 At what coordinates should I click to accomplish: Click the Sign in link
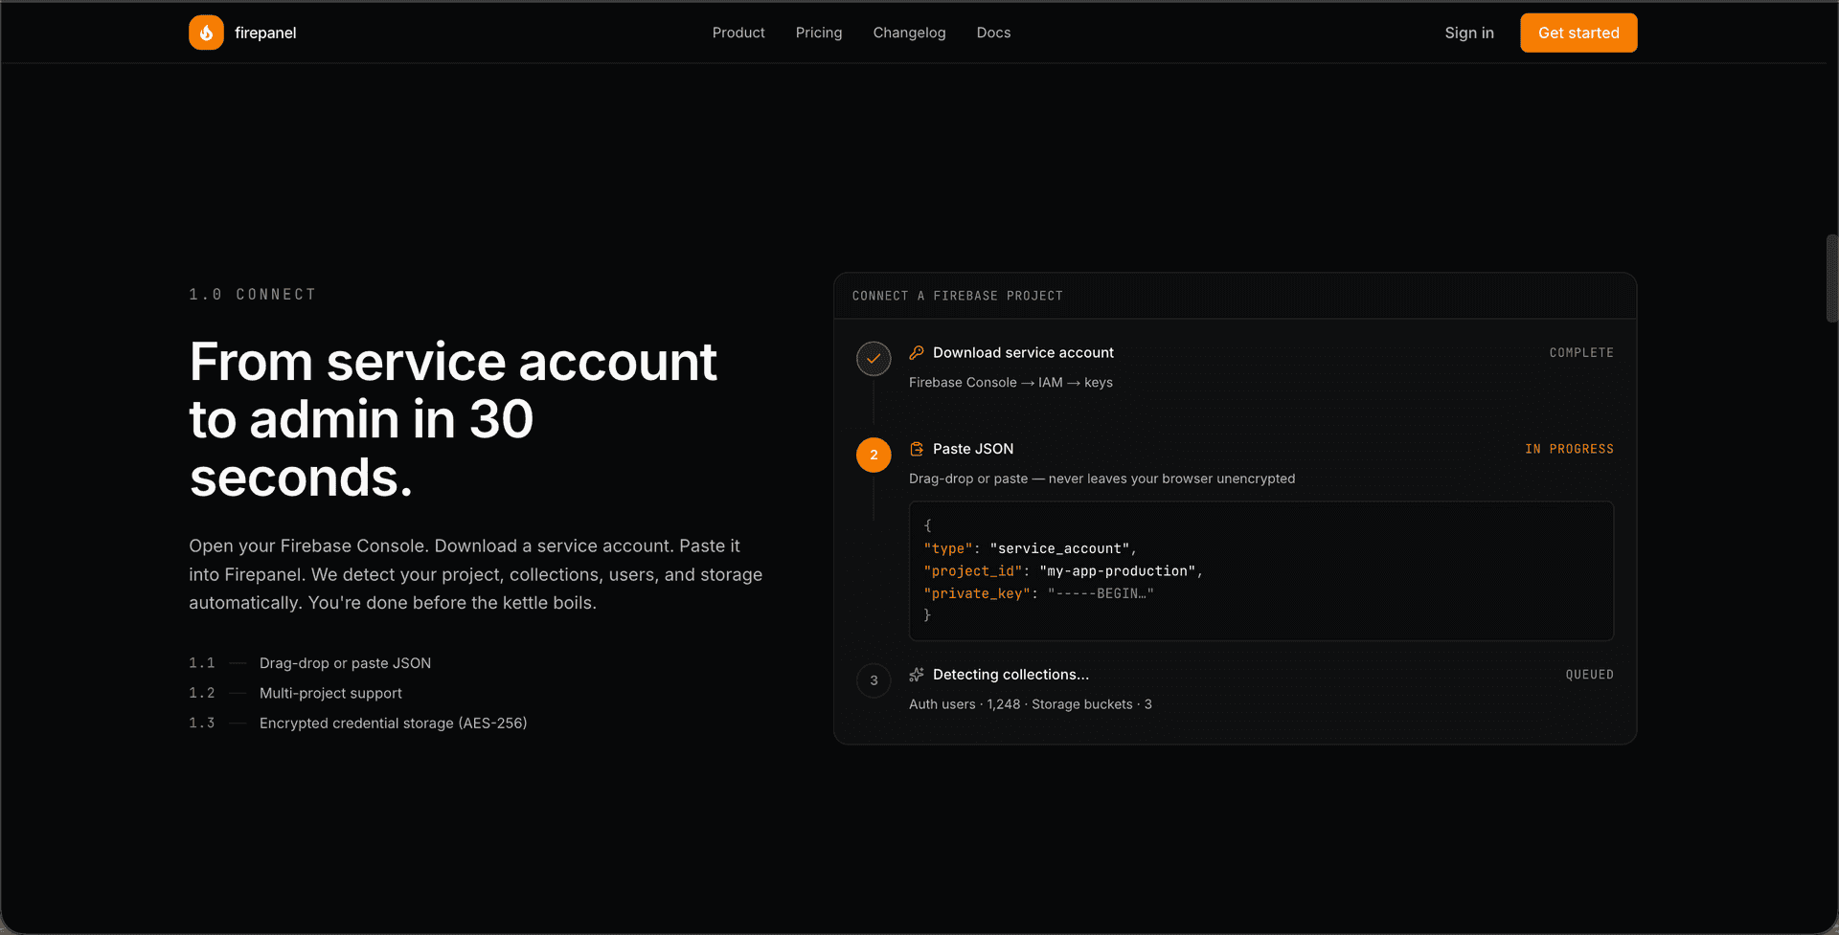tap(1469, 33)
